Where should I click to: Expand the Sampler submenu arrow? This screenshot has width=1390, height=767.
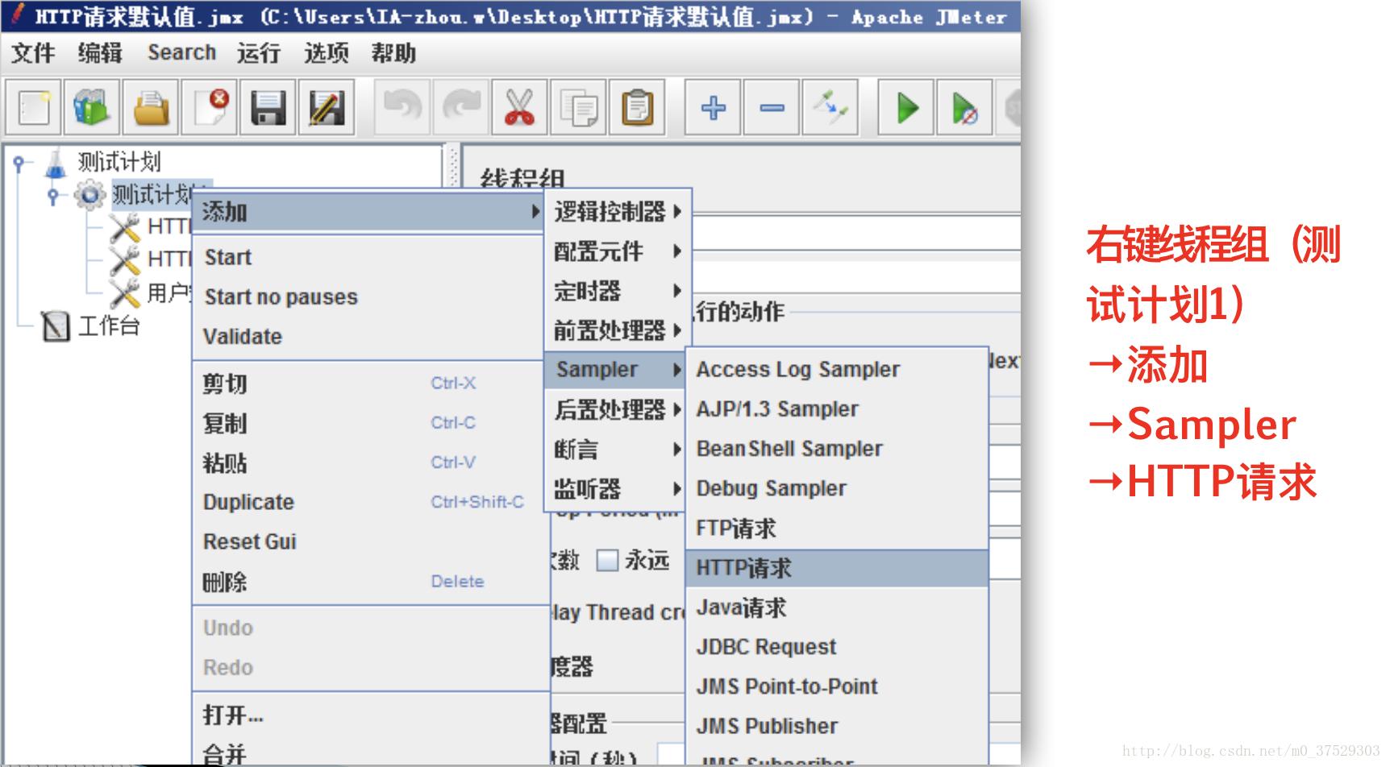click(x=676, y=369)
